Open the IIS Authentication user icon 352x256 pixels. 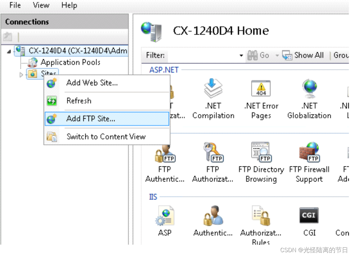(x=213, y=216)
